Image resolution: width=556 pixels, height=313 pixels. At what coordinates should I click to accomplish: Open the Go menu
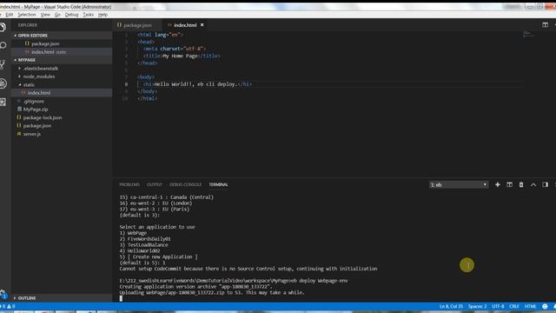[x=57, y=15]
